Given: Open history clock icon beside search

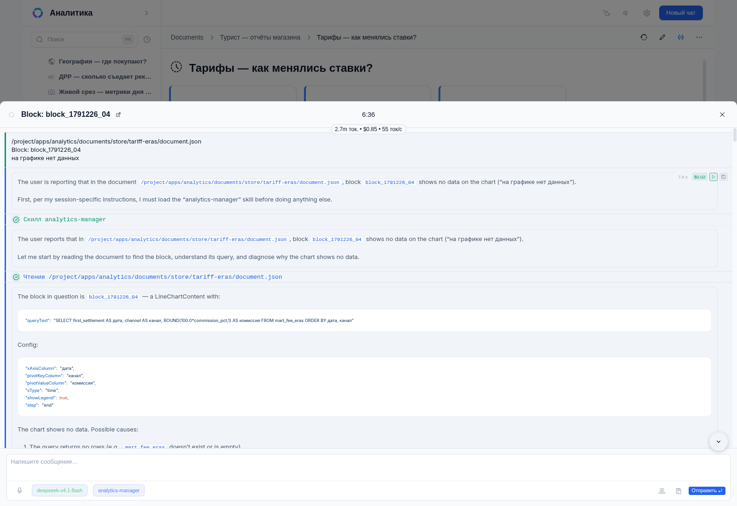Looking at the screenshot, I should (x=147, y=40).
